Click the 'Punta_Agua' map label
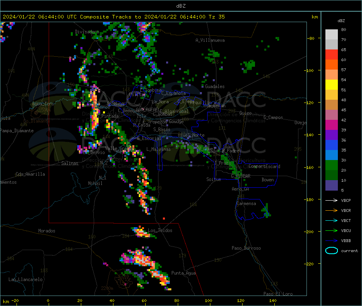 (183, 273)
